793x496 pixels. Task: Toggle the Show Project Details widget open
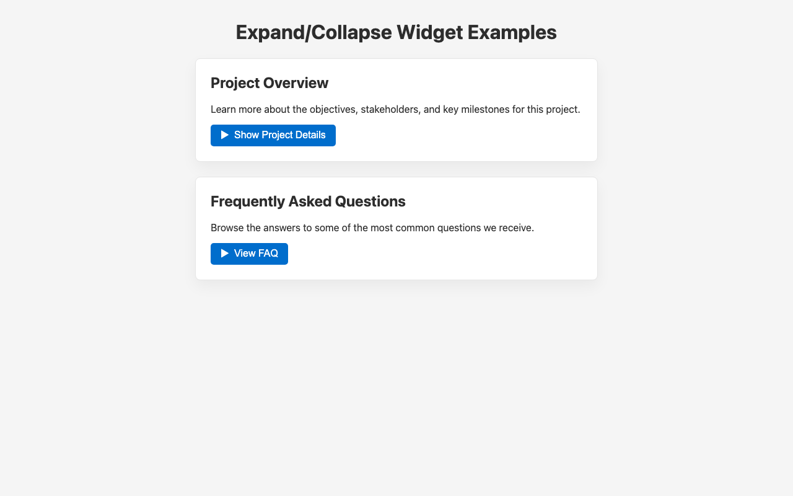point(273,135)
